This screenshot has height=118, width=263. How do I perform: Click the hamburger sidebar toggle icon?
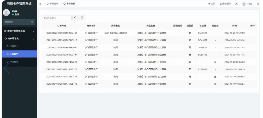[40, 4]
